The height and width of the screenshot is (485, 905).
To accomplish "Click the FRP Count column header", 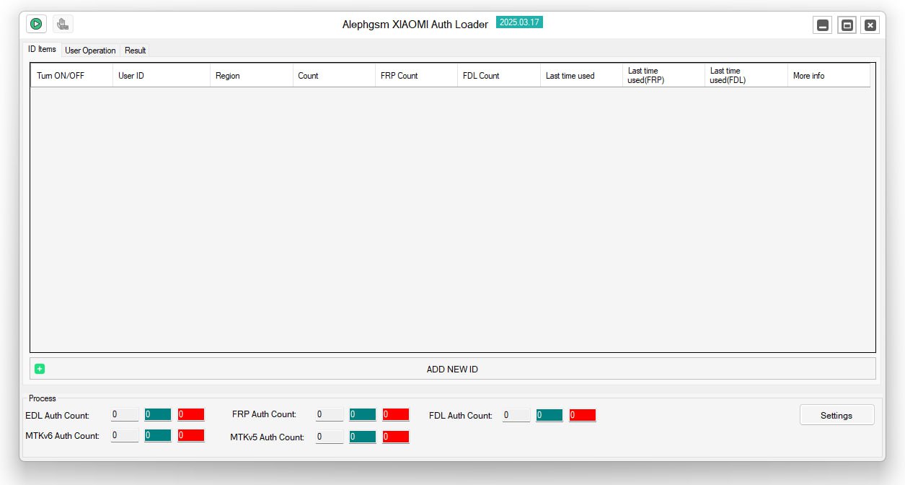I will (x=416, y=75).
